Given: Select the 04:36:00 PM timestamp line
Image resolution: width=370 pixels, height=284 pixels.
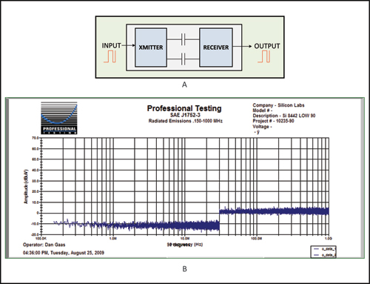Looking at the screenshot, I should coord(64,253).
